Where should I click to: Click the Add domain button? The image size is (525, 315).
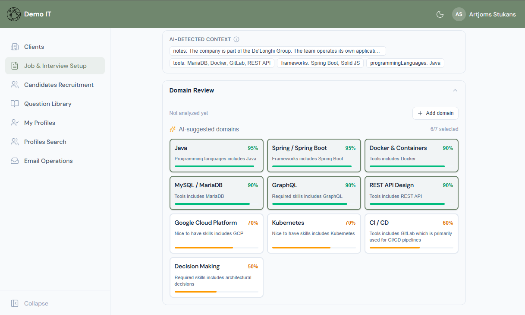(435, 113)
